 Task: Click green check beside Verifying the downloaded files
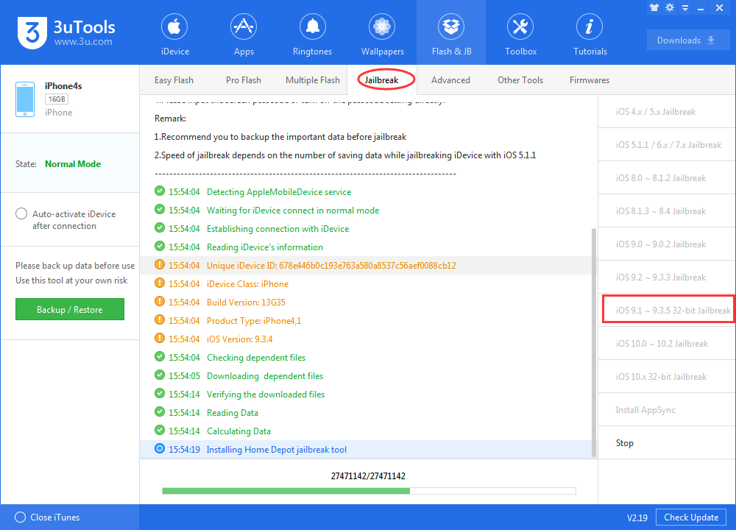point(160,393)
